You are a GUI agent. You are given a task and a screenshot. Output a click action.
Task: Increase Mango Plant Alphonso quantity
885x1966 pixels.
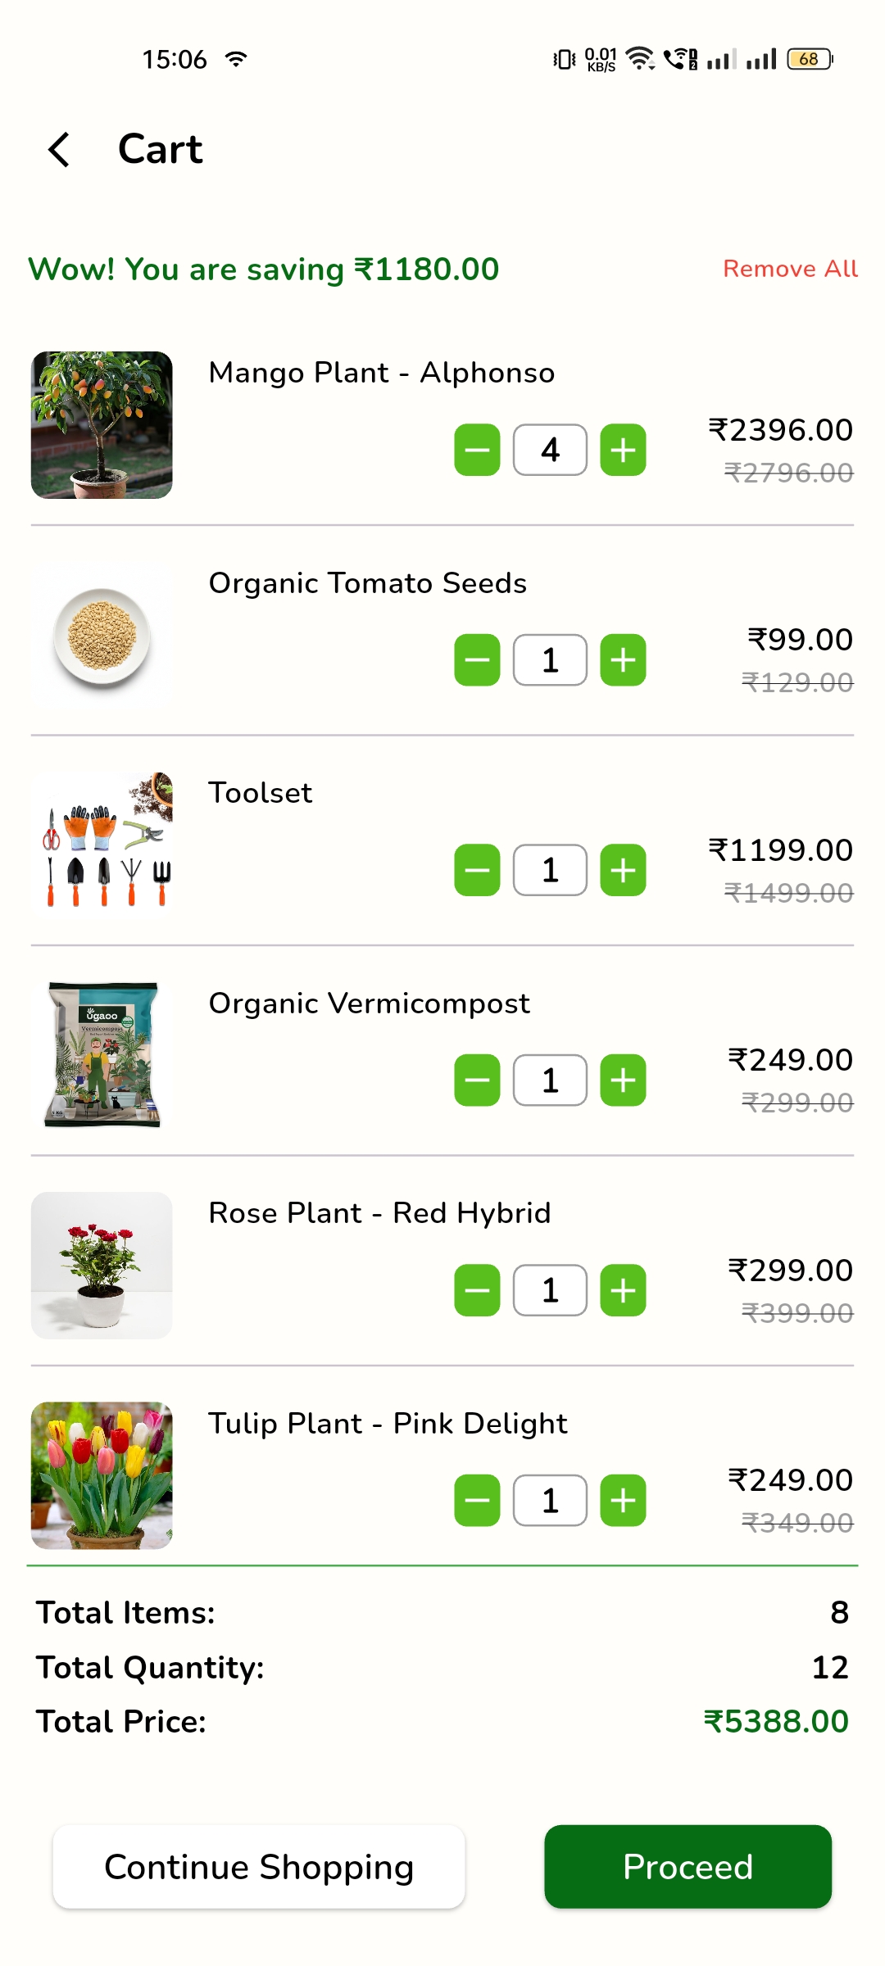pyautogui.click(x=623, y=450)
